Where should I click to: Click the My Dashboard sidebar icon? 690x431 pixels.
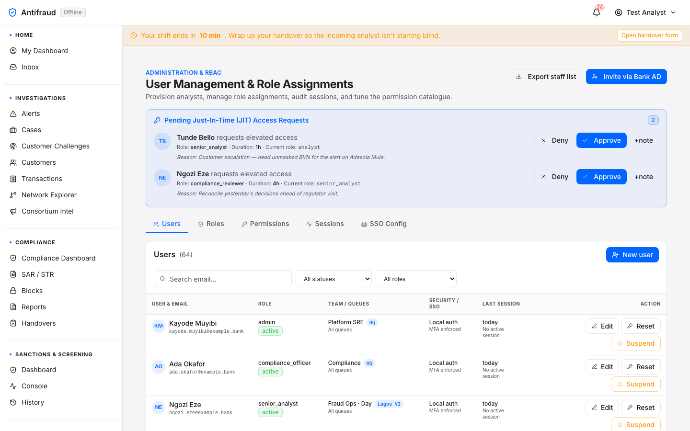[x=13, y=51]
